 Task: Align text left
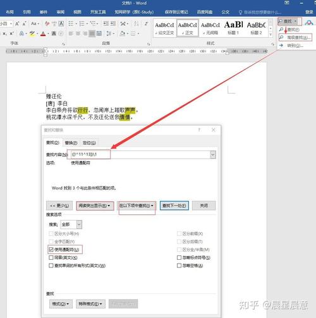pyautogui.click(x=71, y=34)
